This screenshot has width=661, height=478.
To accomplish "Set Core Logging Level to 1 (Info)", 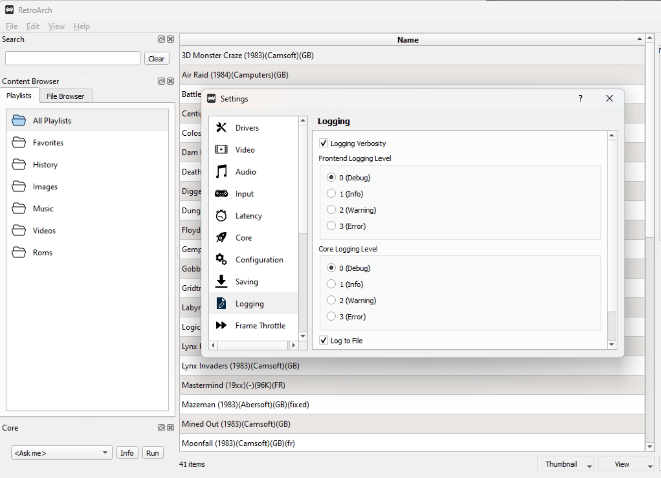I will click(331, 284).
